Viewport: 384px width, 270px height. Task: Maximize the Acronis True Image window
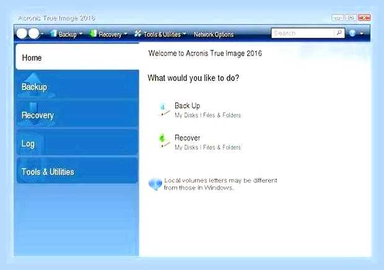351,17
